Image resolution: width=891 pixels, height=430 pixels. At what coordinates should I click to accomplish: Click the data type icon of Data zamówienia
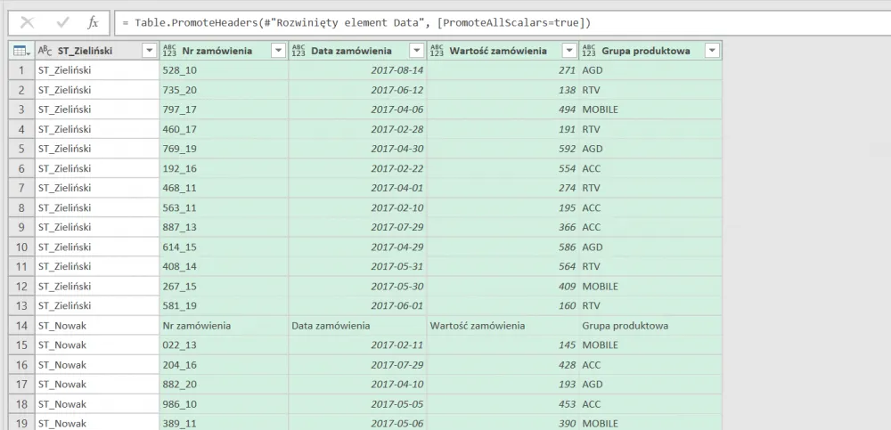click(298, 51)
